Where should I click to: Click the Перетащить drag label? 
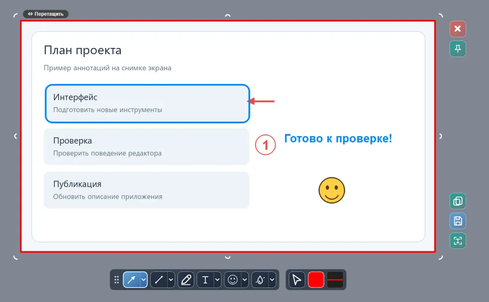45,14
